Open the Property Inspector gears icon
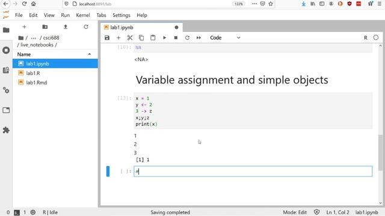This screenshot has height=216, width=385. click(6, 91)
